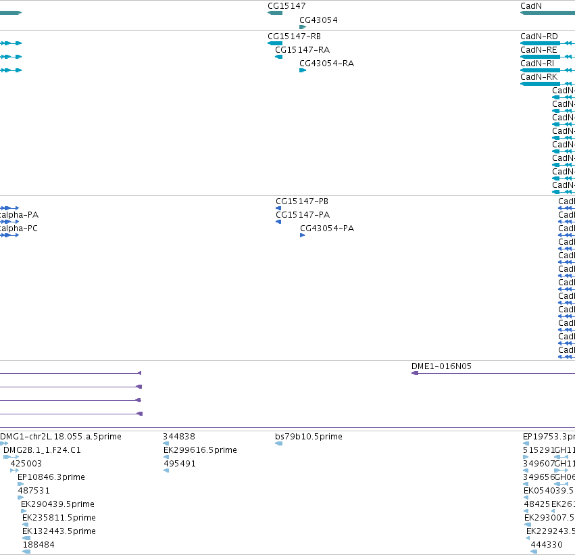The height and width of the screenshot is (555, 575).
Task: Select the EP19753 insertion label
Action: [549, 437]
